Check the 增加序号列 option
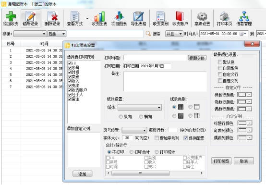This screenshot has width=266, height=185. click(157, 138)
